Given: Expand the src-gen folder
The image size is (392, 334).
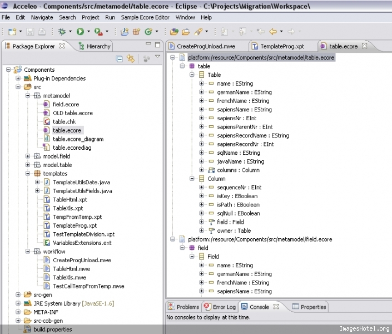Looking at the screenshot, I should pyautogui.click(x=18, y=294).
